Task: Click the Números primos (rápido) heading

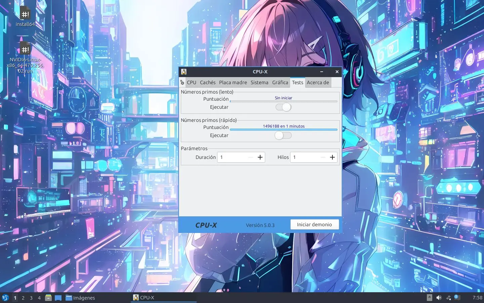Action: tap(209, 120)
